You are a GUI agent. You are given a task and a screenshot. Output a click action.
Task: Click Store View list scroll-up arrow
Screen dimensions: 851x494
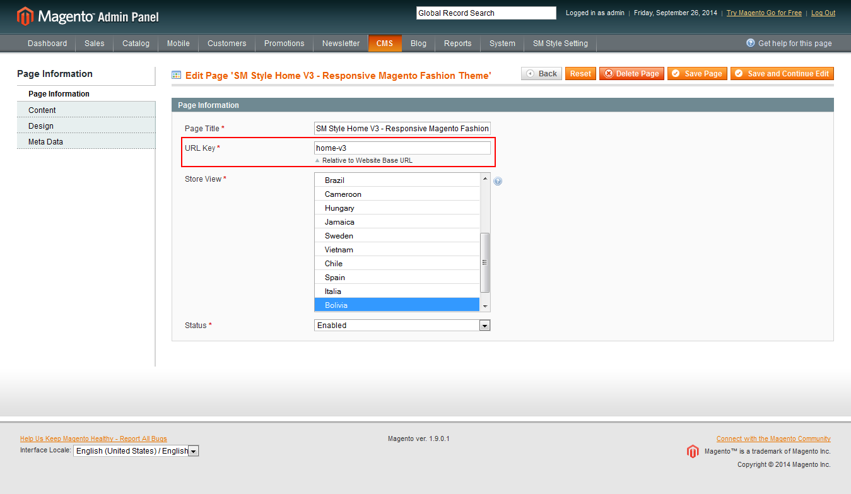coord(485,179)
